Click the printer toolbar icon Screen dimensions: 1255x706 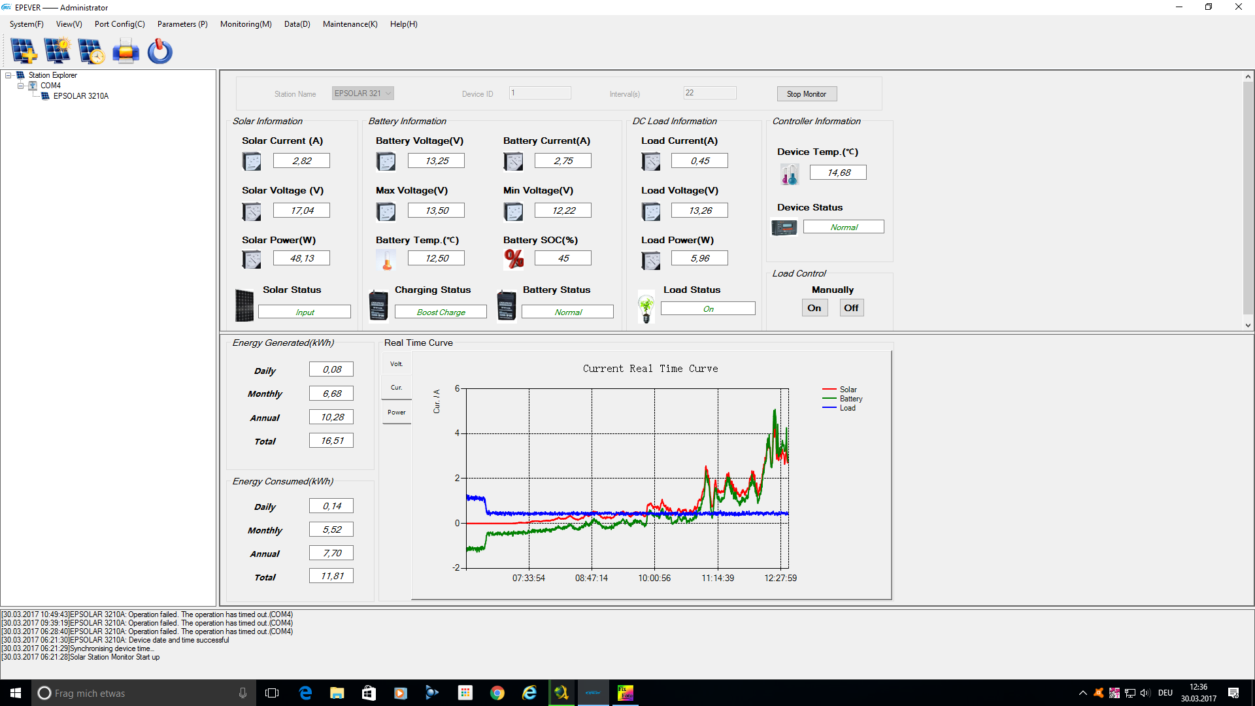(125, 51)
